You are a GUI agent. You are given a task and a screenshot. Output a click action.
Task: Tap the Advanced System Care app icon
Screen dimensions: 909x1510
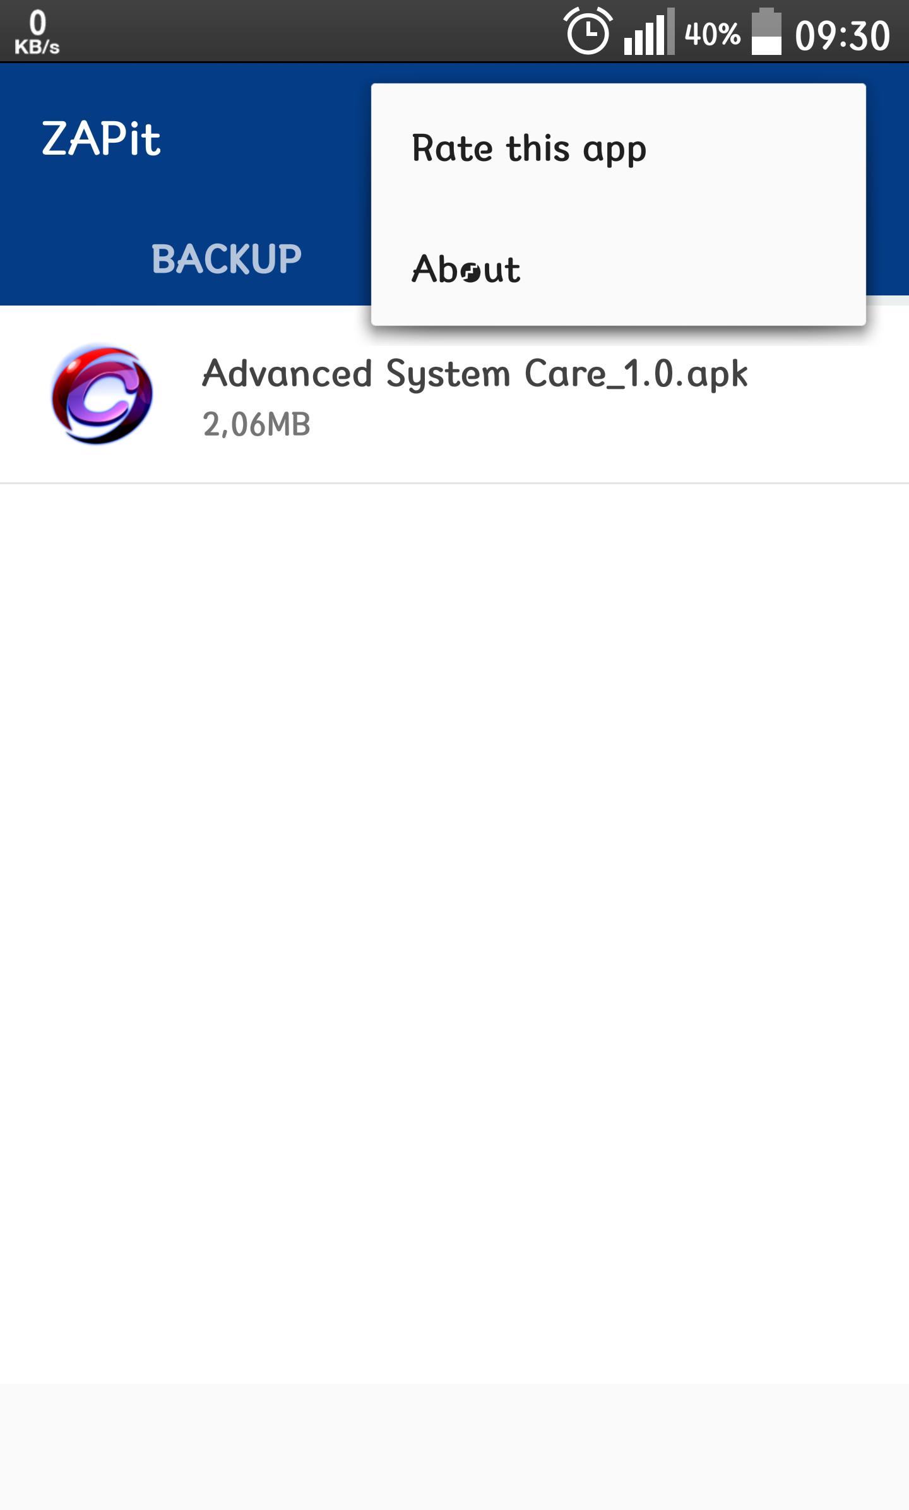[x=102, y=394]
